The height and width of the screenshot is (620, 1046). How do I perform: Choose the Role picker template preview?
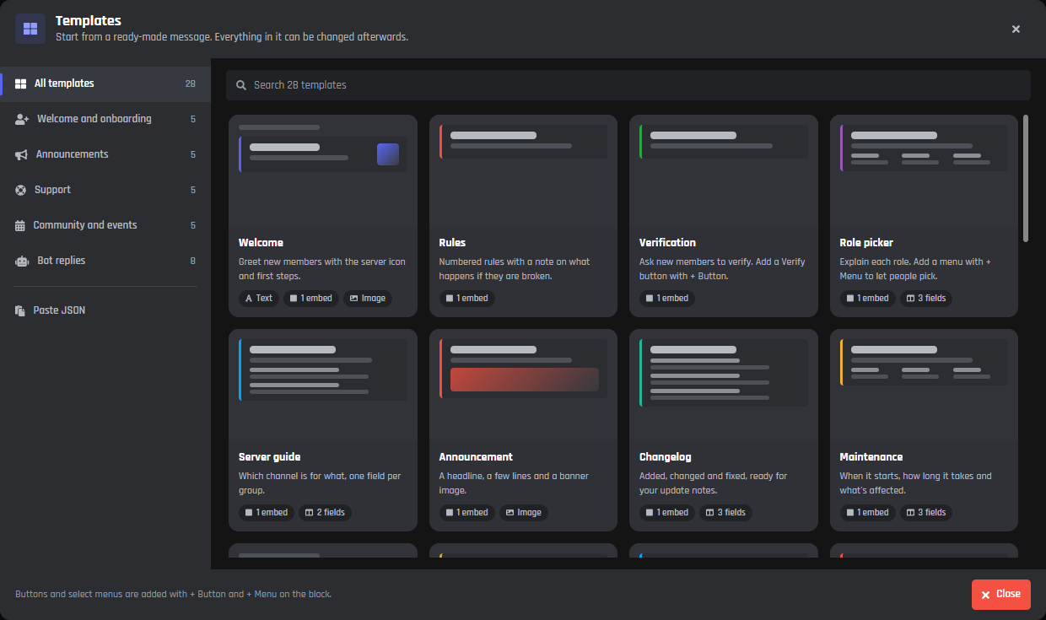pyautogui.click(x=924, y=170)
